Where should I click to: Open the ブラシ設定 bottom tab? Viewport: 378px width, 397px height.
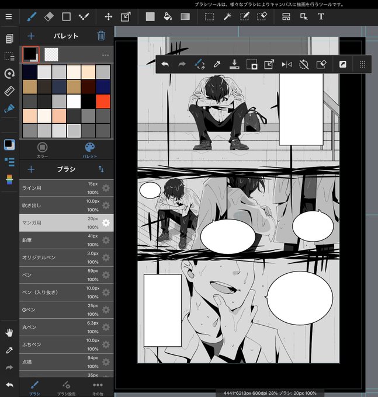66,388
